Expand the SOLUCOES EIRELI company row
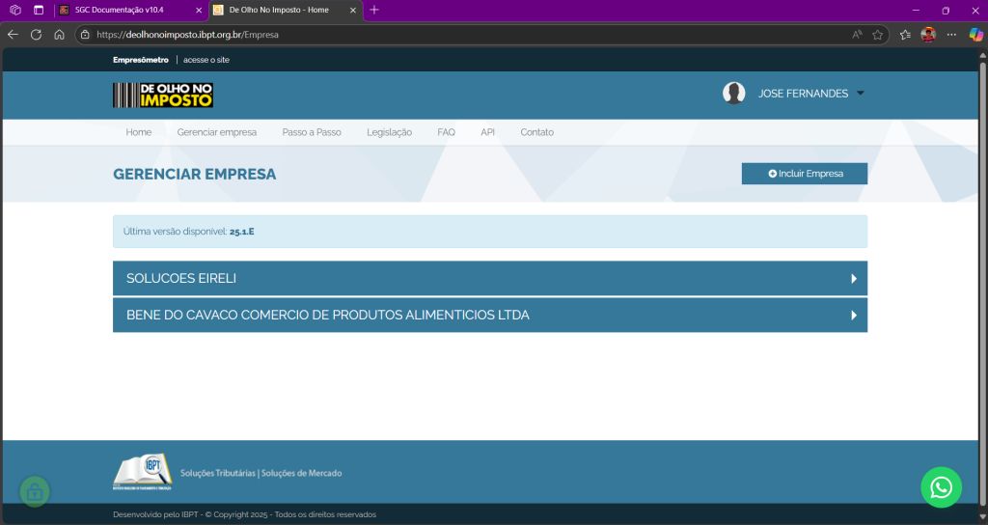The image size is (988, 525). 489,278
